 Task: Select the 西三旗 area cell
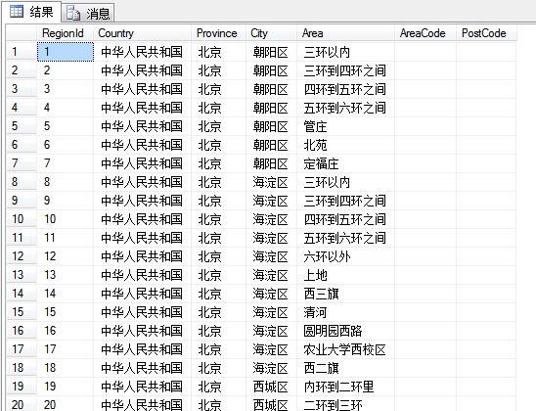click(x=345, y=294)
